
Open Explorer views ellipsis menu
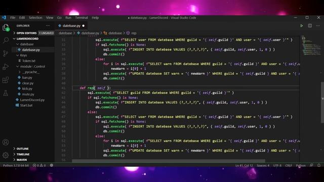[48, 26]
